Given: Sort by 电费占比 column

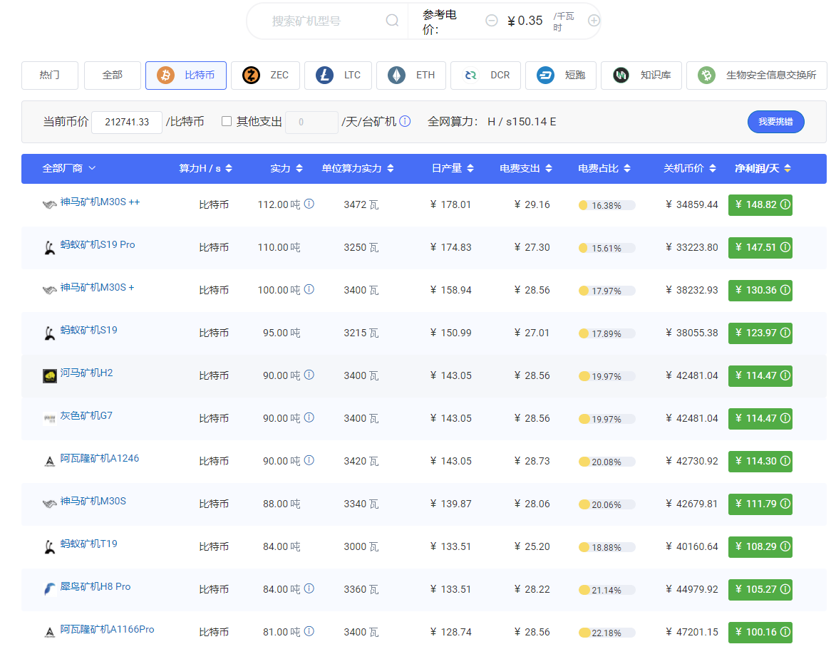Looking at the screenshot, I should (x=604, y=169).
